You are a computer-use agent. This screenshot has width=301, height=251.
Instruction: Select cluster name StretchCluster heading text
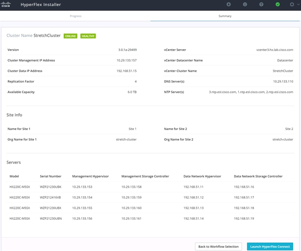(47, 36)
